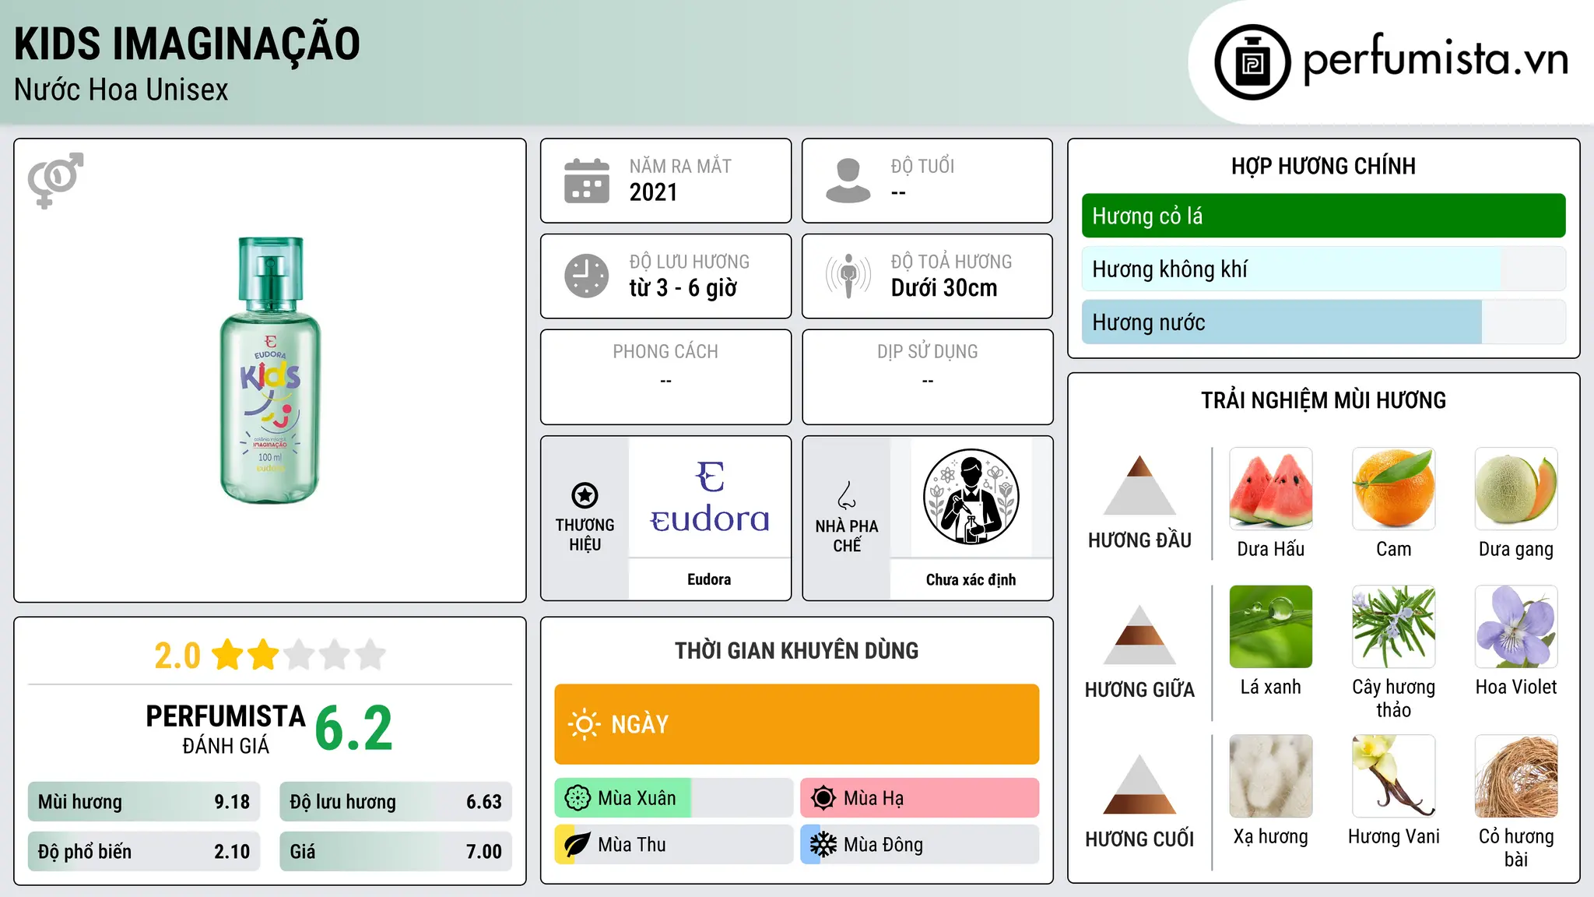1594x897 pixels.
Task: Click the Giá 7.00 score bar
Action: point(395,852)
